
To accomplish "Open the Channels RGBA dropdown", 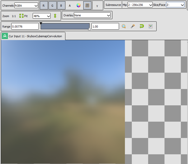I will click(26, 6).
